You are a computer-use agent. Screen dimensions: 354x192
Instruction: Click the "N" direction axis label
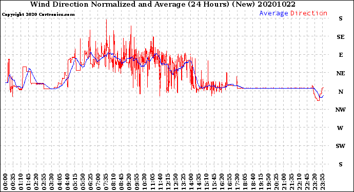click(341, 92)
